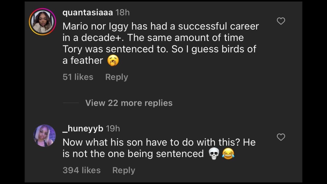The image size is (327, 184).
Task: Select the 'Now what his son' comment text
Action: point(159,142)
